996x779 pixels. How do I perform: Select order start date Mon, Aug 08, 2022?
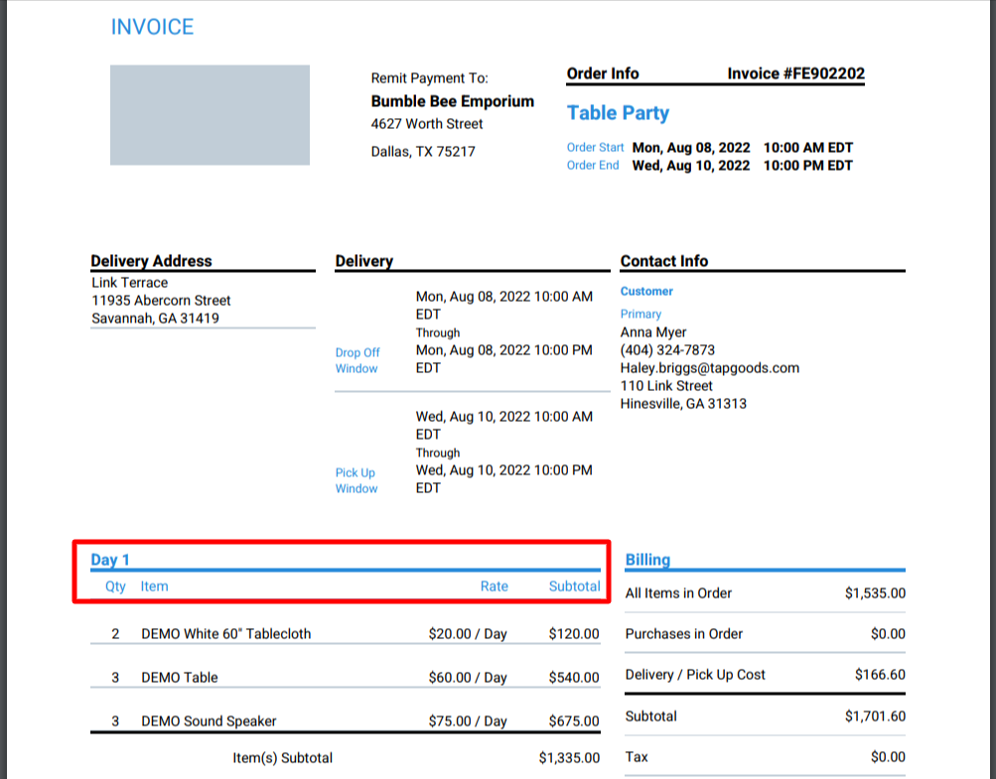[x=691, y=148]
